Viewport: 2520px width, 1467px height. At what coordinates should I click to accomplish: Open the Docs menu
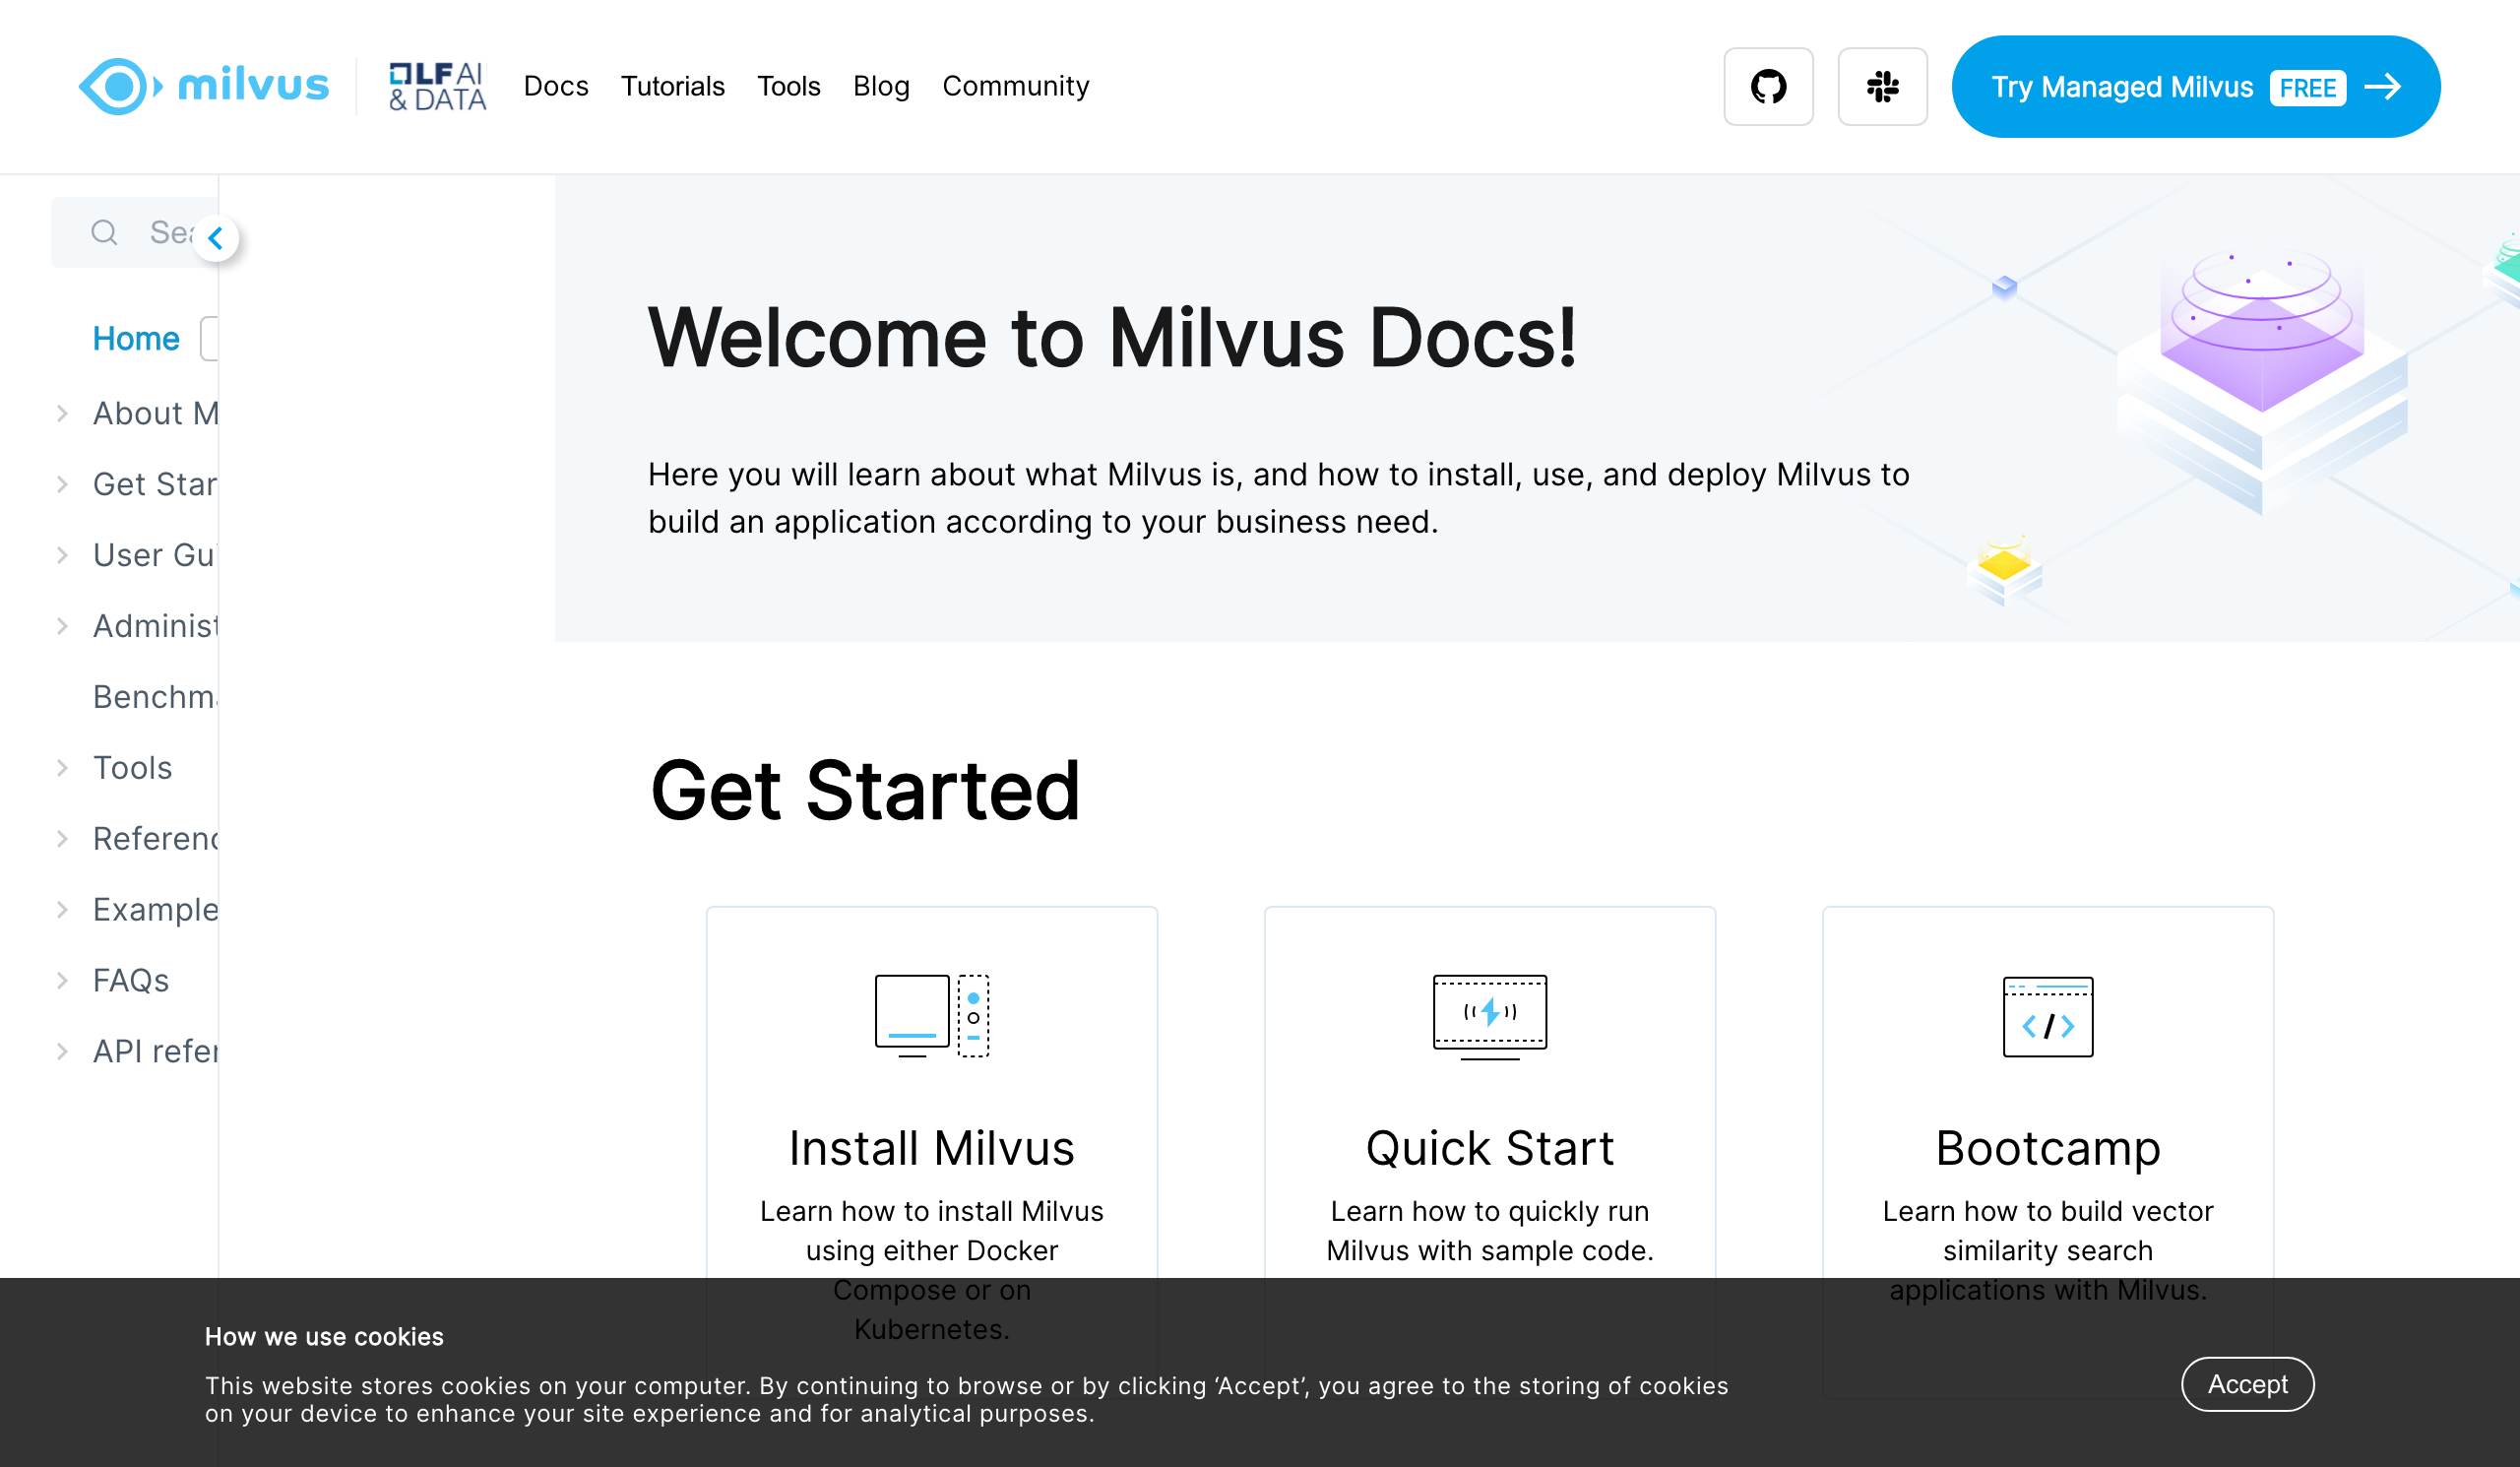coord(556,87)
